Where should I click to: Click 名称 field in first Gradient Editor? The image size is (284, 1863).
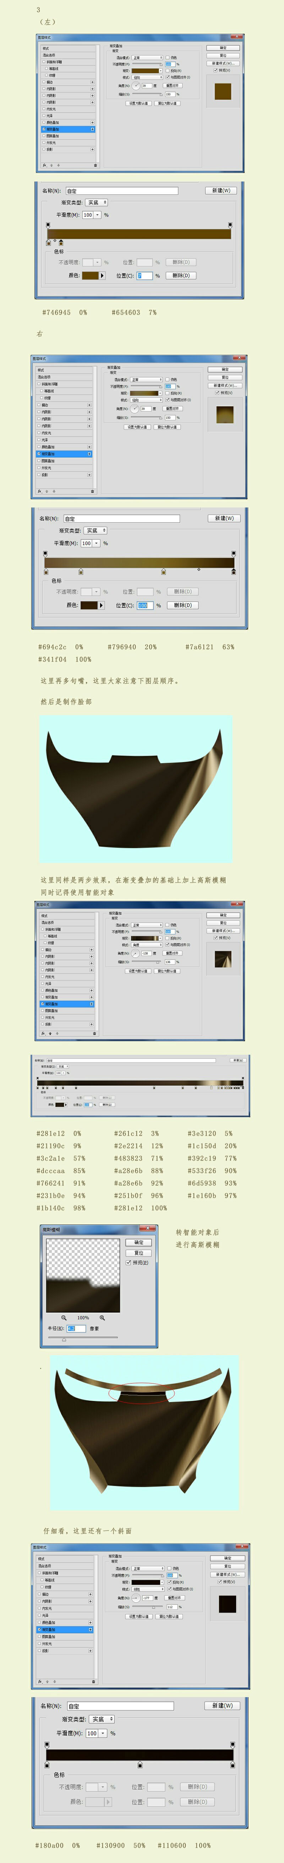121,191
